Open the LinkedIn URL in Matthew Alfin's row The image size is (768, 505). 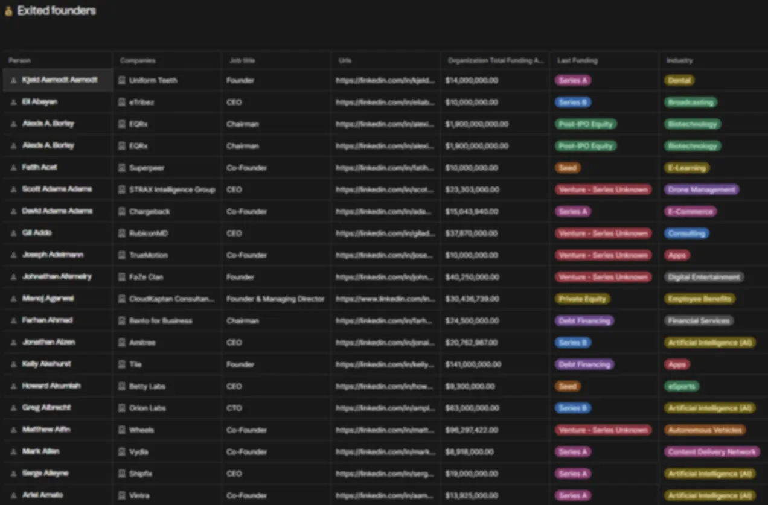385,430
